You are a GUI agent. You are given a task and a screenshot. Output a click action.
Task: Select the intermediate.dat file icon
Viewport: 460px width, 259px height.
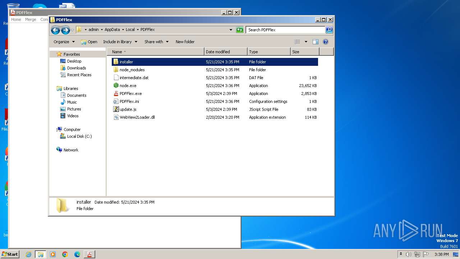pyautogui.click(x=116, y=78)
